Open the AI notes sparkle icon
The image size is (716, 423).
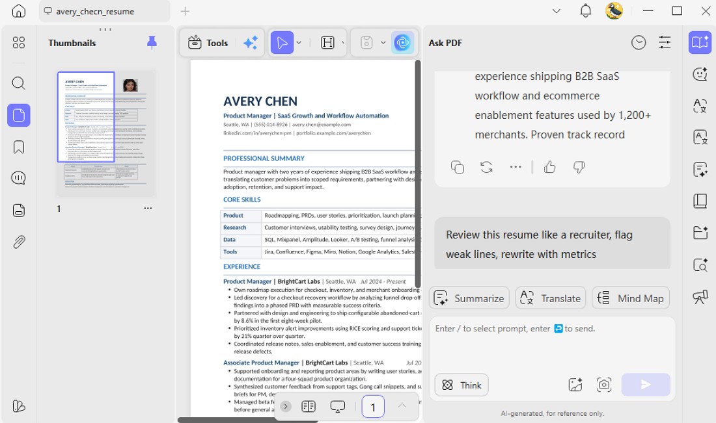[700, 169]
